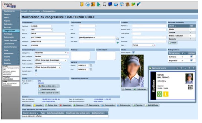
Task: Click the blue feather icon in top toolbar
Action: pyautogui.click(x=139, y=4)
